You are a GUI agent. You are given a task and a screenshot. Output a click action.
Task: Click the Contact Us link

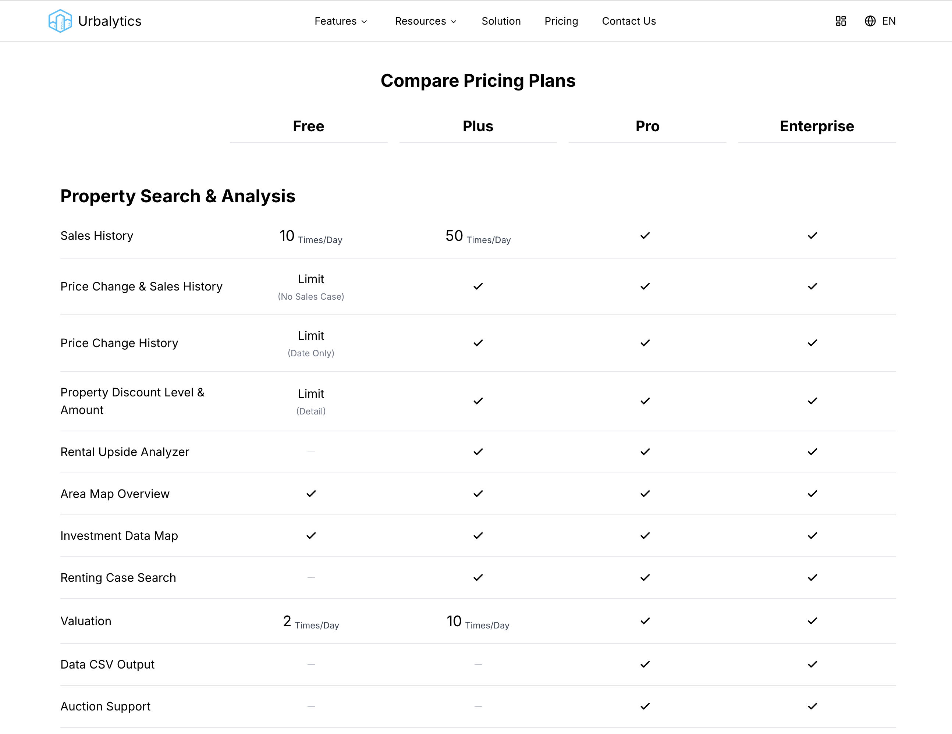click(x=629, y=21)
